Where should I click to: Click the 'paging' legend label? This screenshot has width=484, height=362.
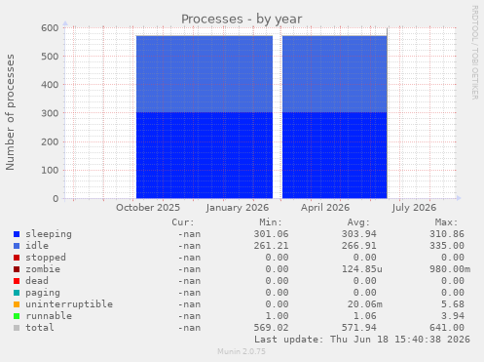[x=43, y=293]
